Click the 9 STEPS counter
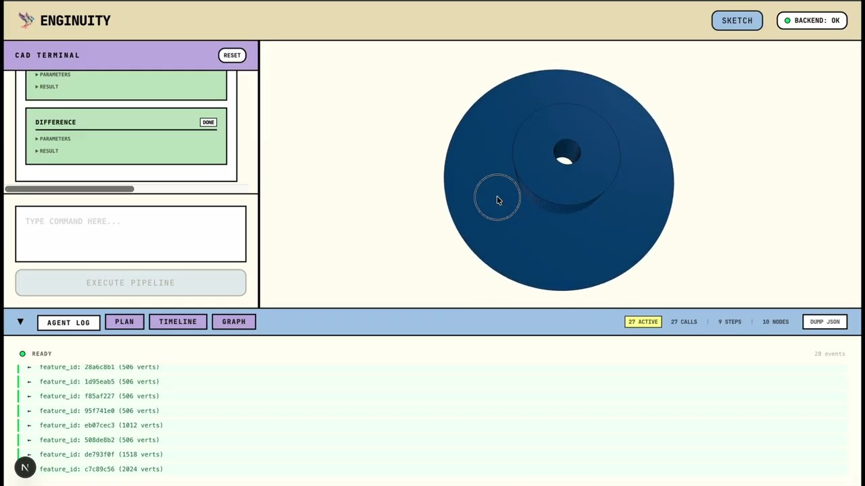The width and height of the screenshot is (865, 486). pos(730,322)
